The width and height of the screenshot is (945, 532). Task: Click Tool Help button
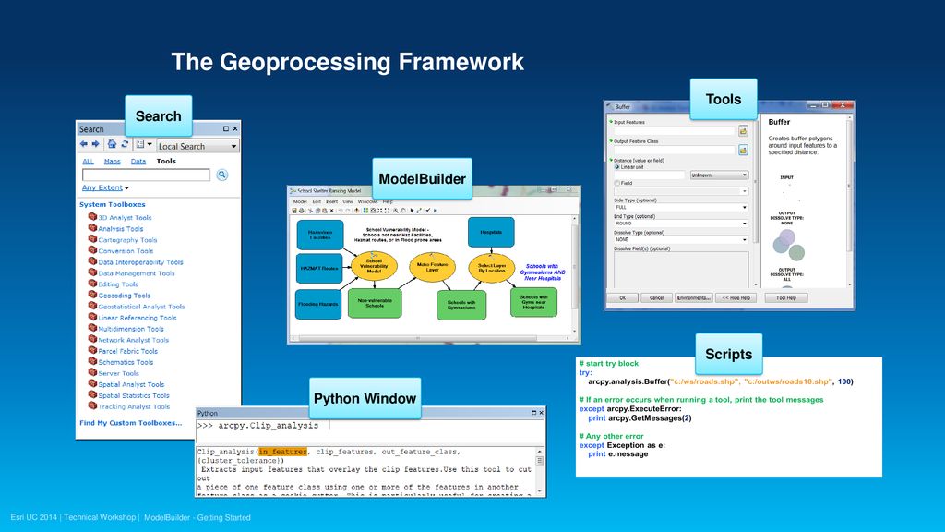point(786,298)
